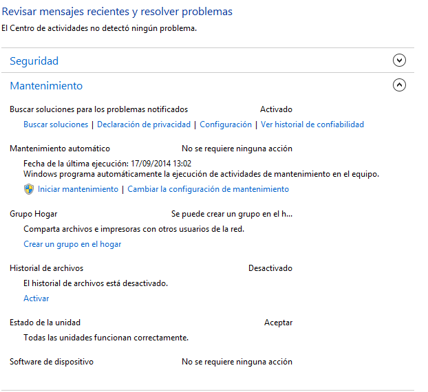Click the shield icon beside Iniciar mantenimiento
The height and width of the screenshot is (392, 428).
pos(29,189)
